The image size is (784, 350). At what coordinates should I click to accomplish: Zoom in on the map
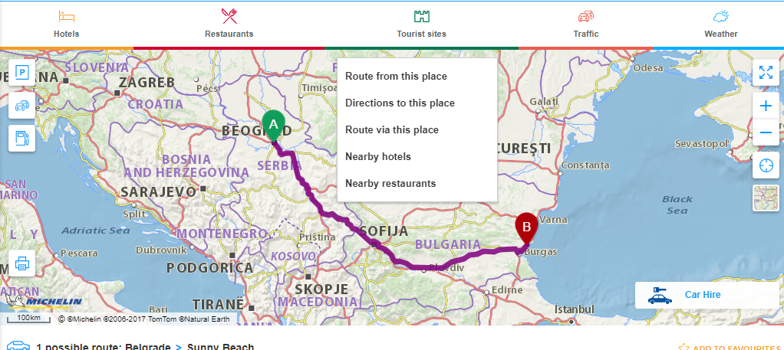tap(766, 106)
